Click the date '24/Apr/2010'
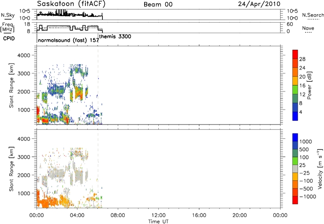 (x=259, y=4)
